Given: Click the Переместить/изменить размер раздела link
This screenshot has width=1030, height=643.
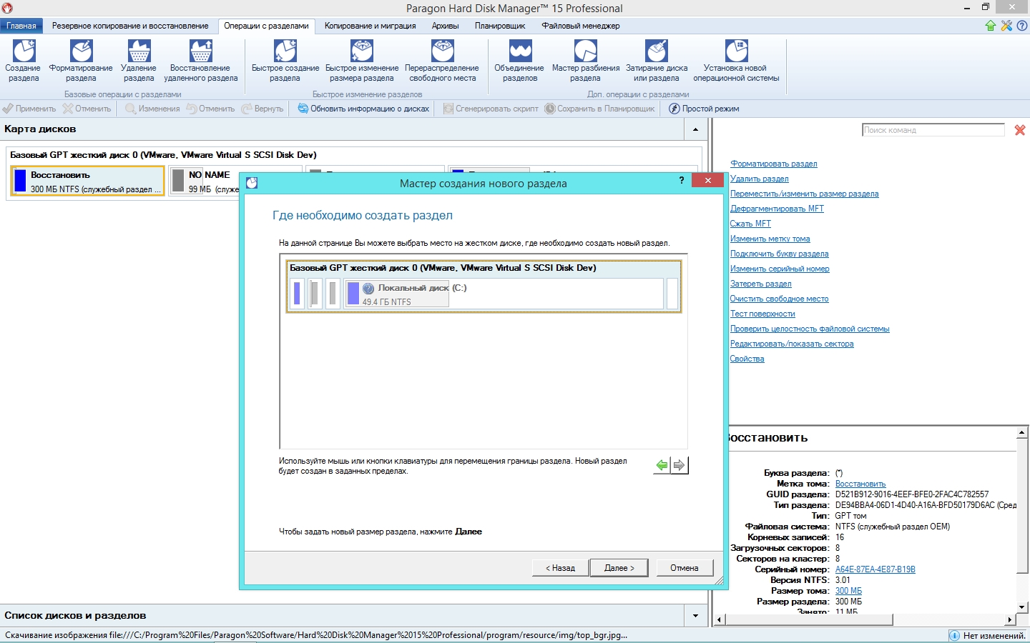Looking at the screenshot, I should point(804,194).
